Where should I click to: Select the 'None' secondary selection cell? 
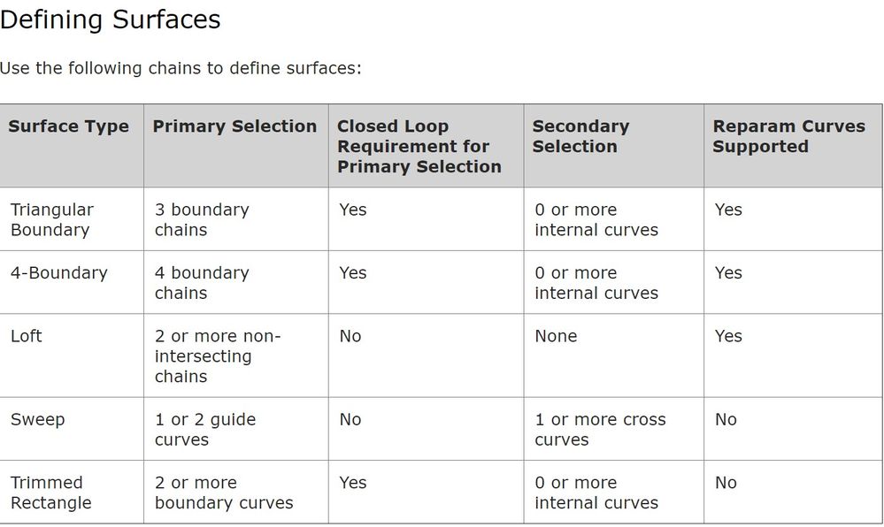coord(556,336)
